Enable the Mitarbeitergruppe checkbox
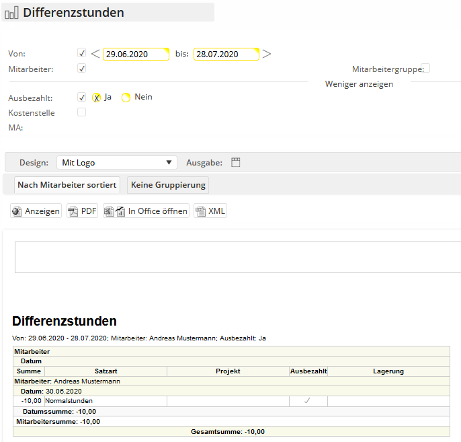 [x=425, y=68]
